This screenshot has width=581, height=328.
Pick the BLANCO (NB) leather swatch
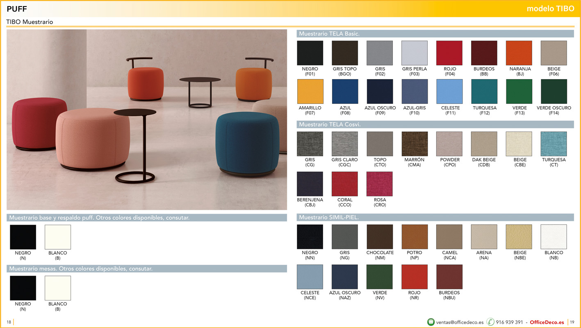click(554, 237)
